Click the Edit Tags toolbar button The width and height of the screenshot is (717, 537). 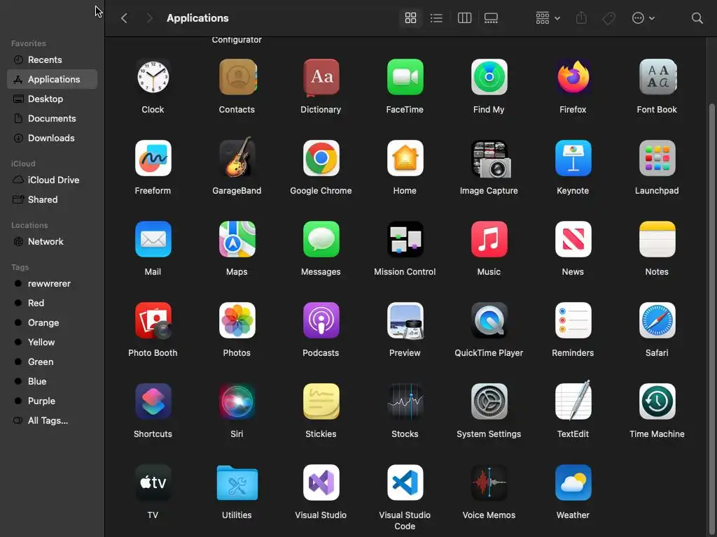608,18
